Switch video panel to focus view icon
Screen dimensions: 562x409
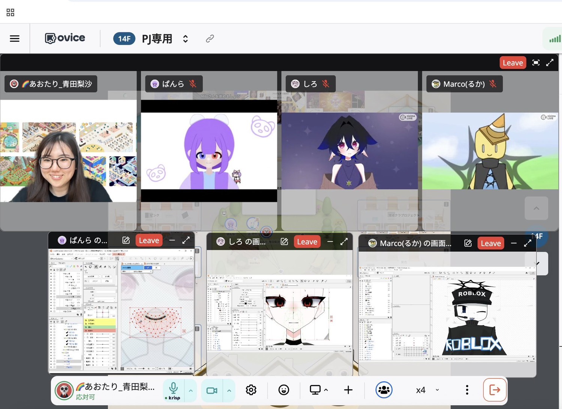coord(536,63)
